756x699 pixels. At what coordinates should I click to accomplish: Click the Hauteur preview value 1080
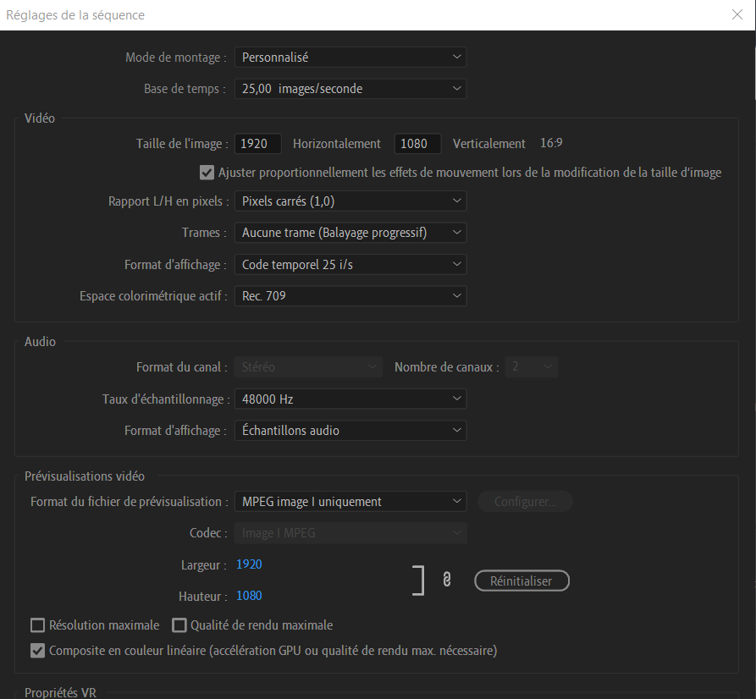click(x=249, y=596)
